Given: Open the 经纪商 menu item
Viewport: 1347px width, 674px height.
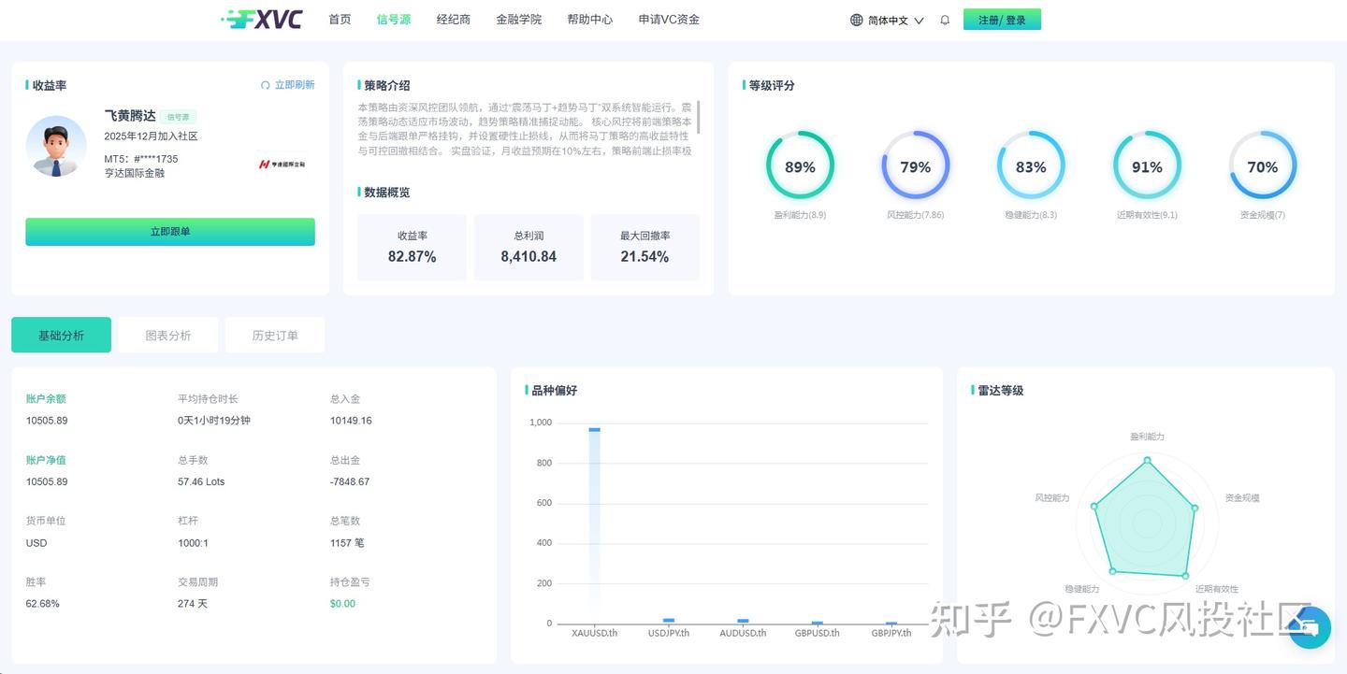Looking at the screenshot, I should coord(453,19).
